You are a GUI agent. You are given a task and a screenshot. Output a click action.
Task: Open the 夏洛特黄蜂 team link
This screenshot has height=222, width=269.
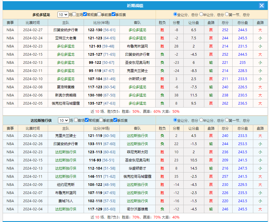pyautogui.click(x=66, y=87)
